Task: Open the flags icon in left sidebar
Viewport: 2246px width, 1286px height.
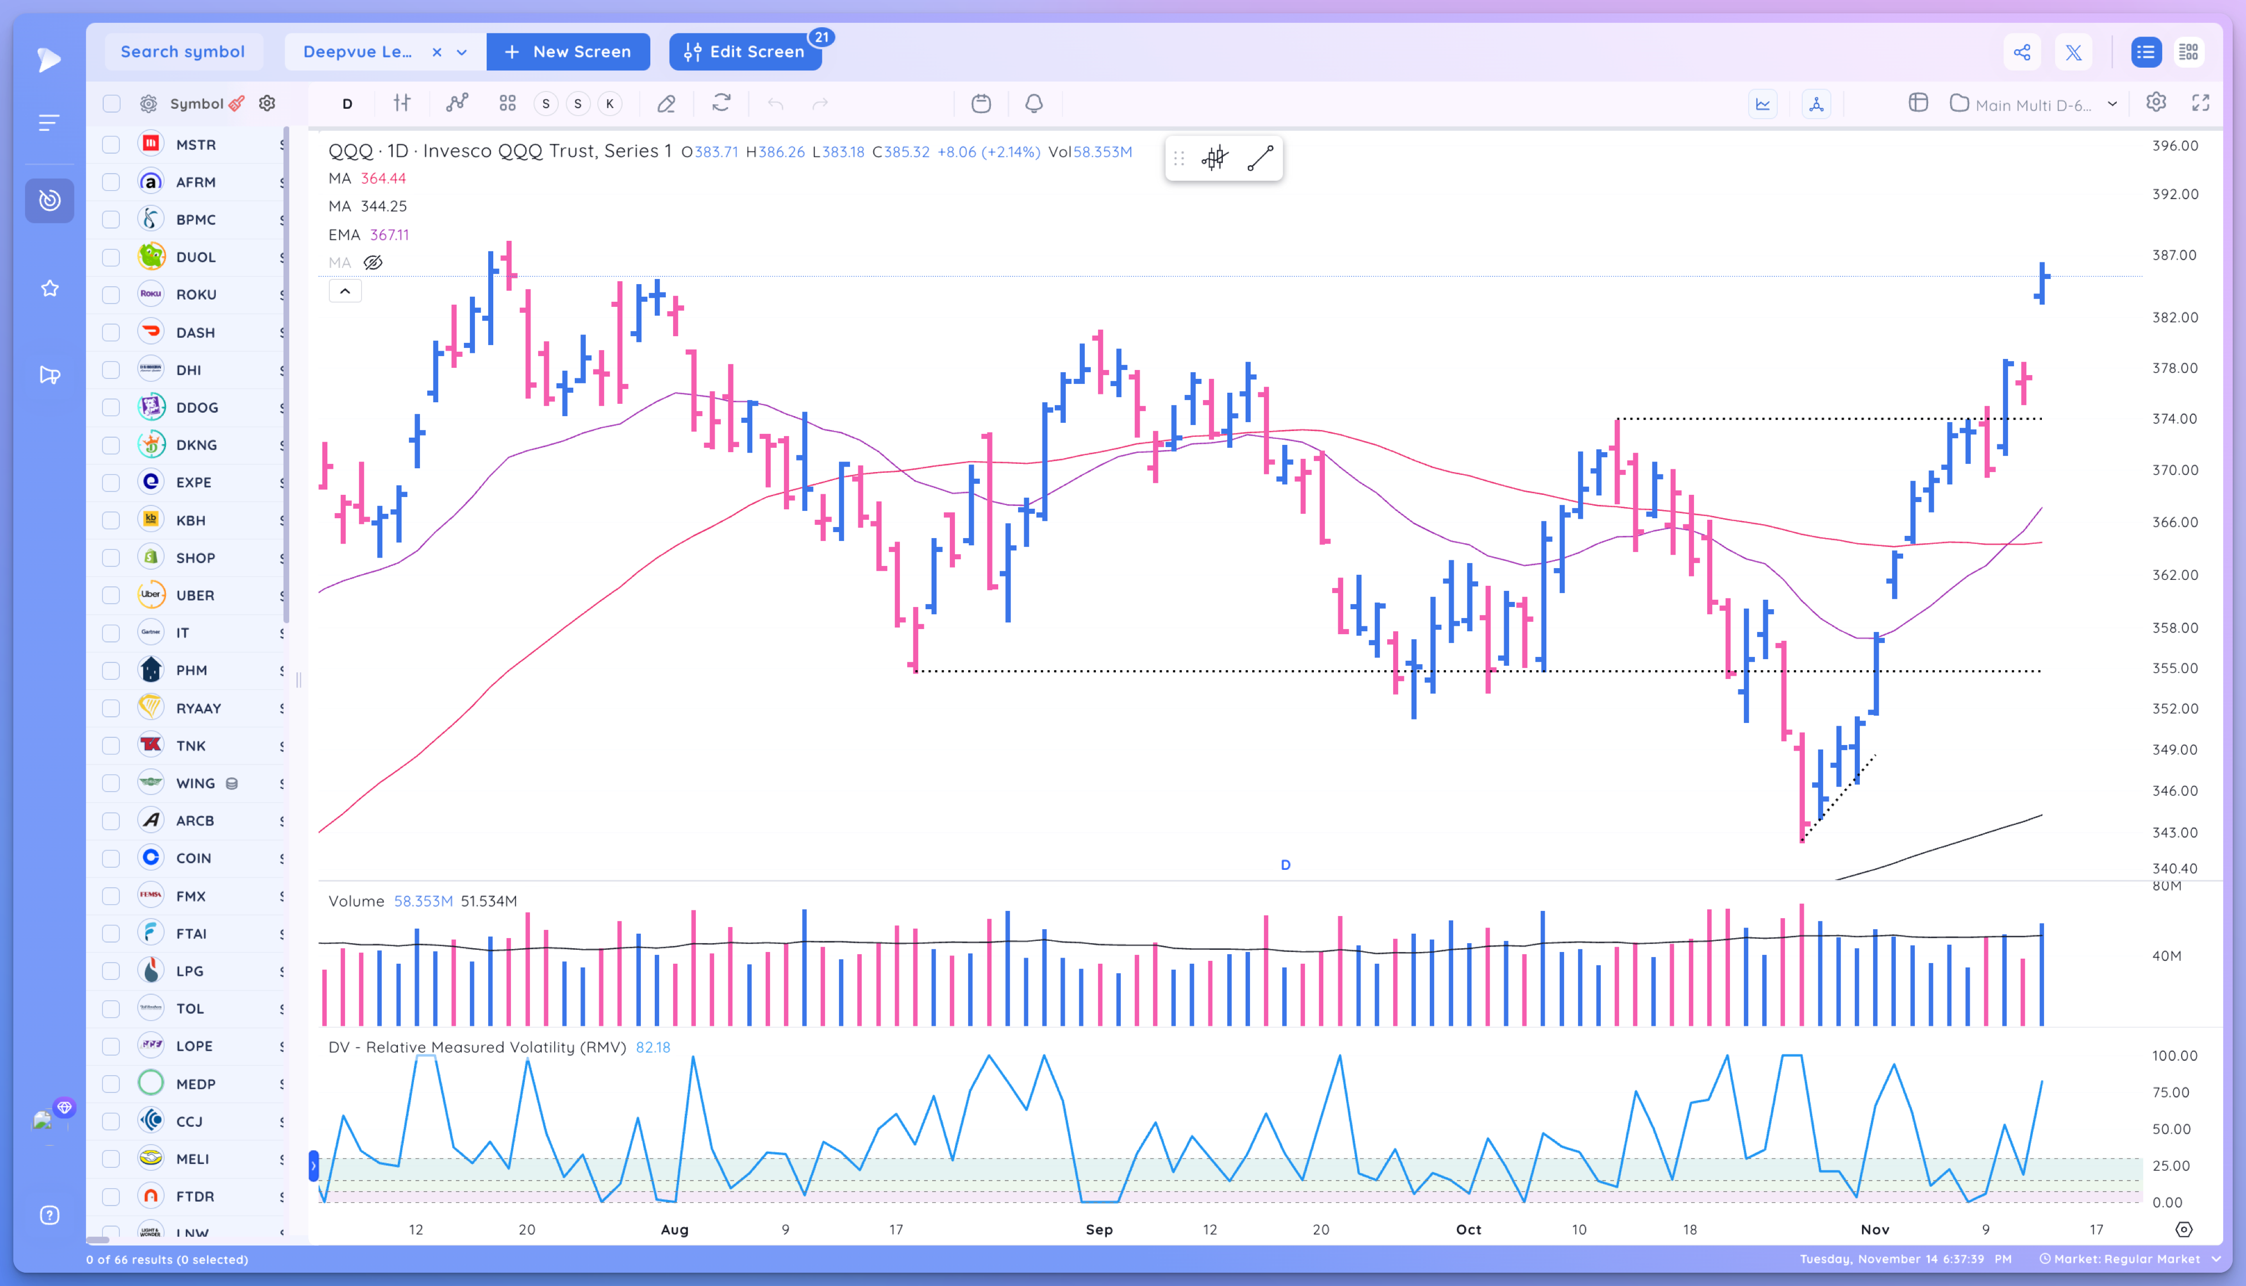Action: (x=49, y=376)
